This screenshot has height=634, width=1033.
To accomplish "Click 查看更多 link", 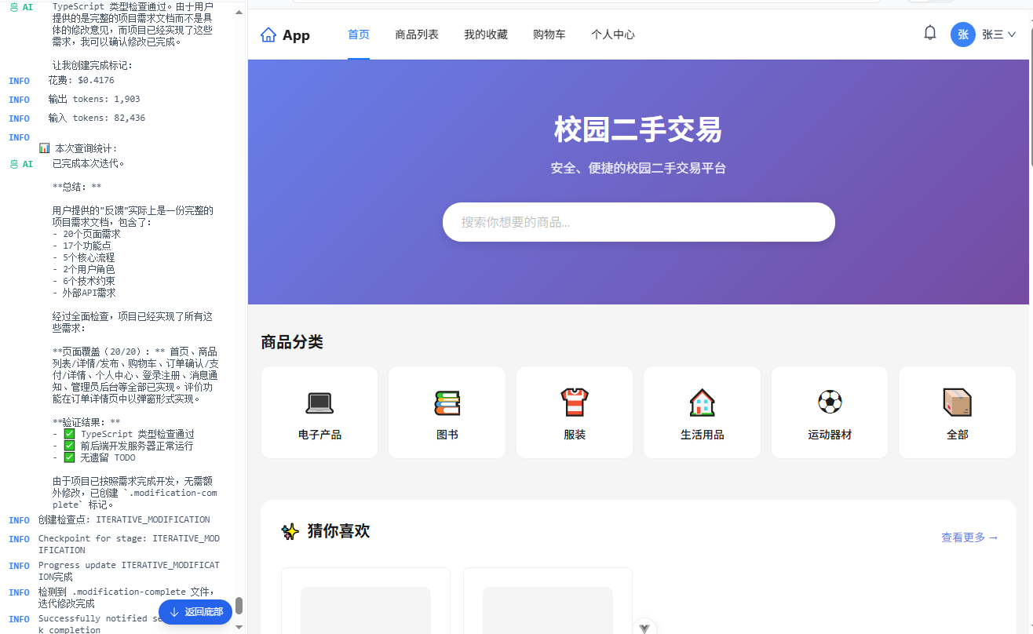I will (x=970, y=537).
